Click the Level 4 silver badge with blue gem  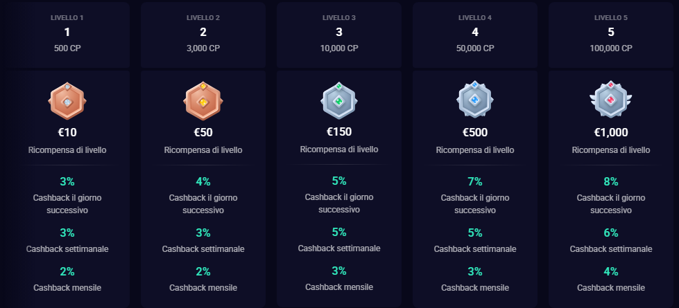[475, 100]
